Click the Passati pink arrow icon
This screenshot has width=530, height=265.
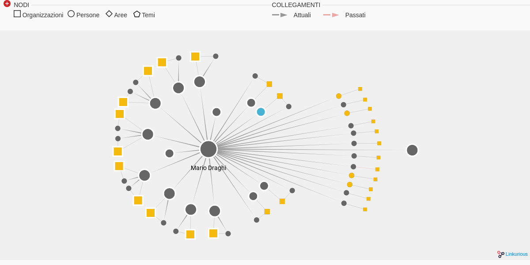point(331,15)
